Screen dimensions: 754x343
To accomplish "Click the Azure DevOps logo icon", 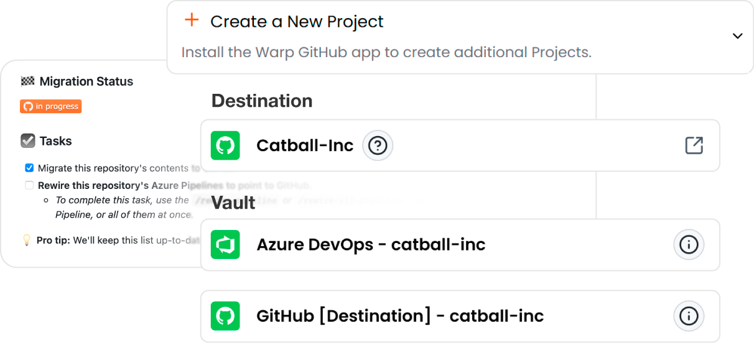I will pyautogui.click(x=225, y=245).
